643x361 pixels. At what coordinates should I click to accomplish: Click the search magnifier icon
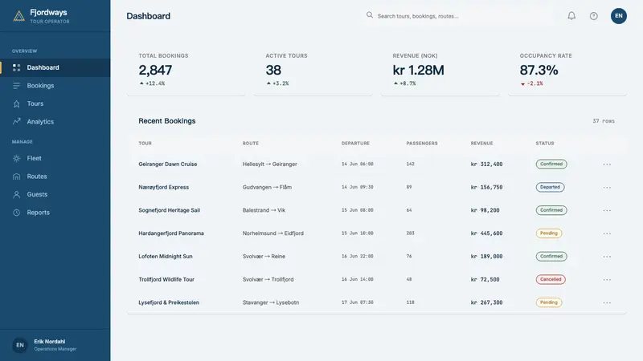click(370, 15)
